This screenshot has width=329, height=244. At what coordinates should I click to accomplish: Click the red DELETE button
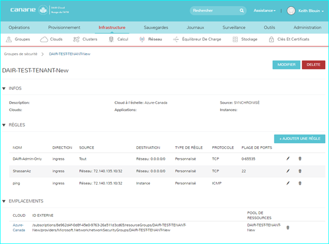313,65
